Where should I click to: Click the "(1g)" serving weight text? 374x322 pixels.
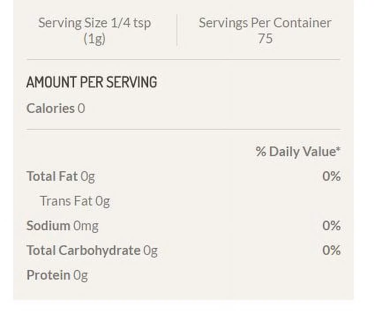click(x=94, y=39)
